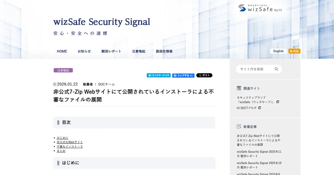Open IIJ SECTブログ via its external-link icon
Viewport: 334px width, 175px height.
pyautogui.click(x=259, y=108)
